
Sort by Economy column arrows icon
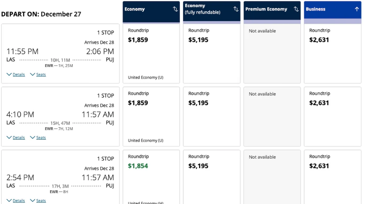(x=175, y=9)
